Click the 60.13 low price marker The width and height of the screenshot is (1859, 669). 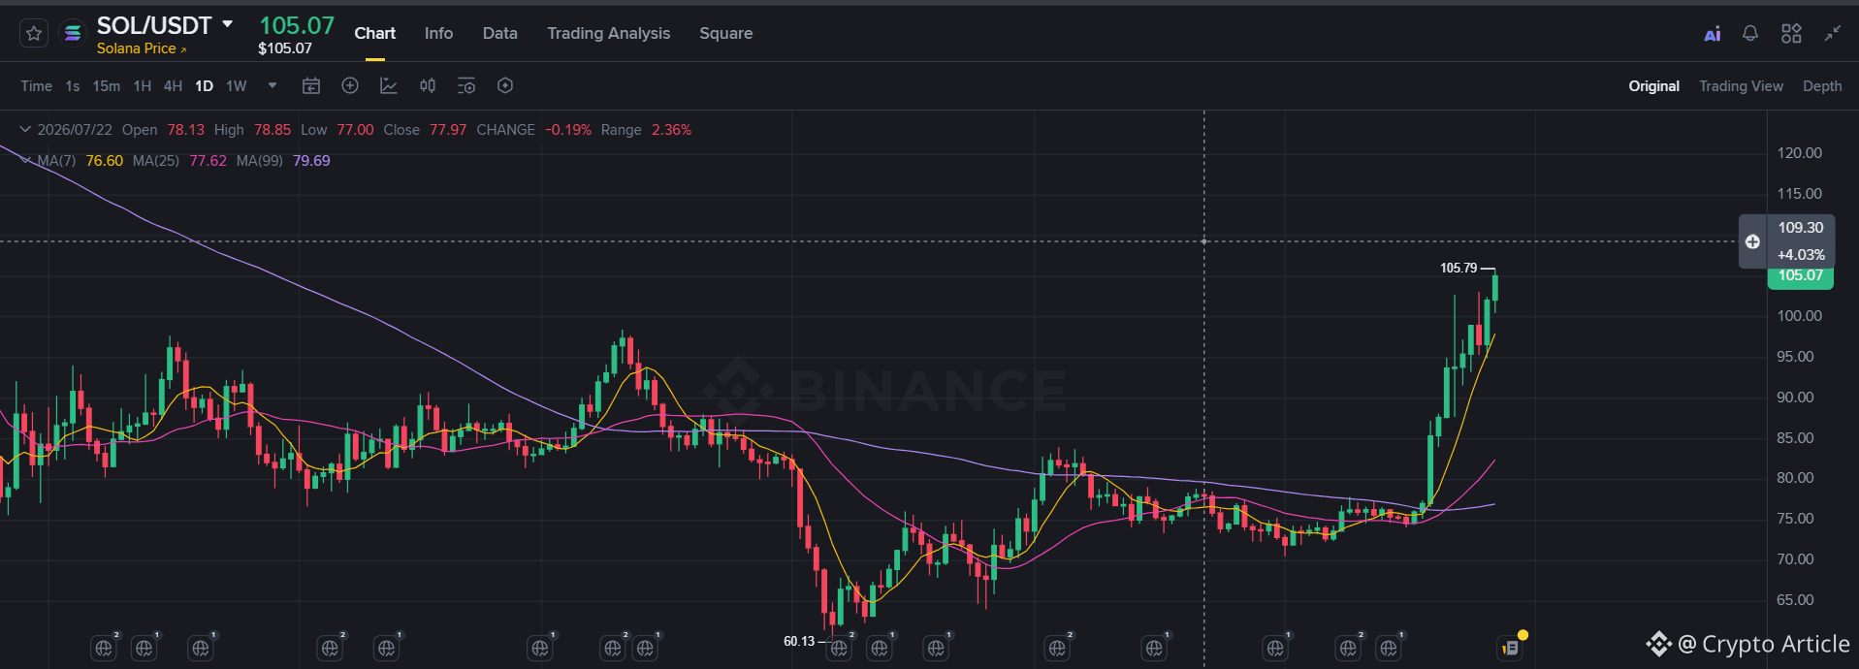click(799, 642)
